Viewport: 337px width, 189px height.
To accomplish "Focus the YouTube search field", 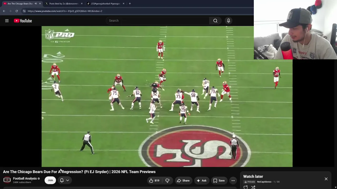I will pyautogui.click(x=157, y=21).
